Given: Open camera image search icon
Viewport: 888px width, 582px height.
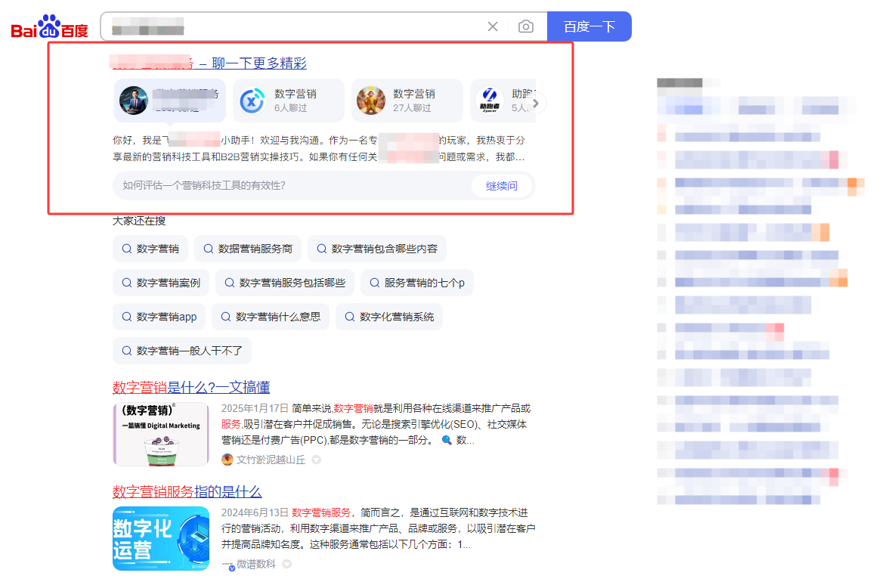Looking at the screenshot, I should 525,26.
